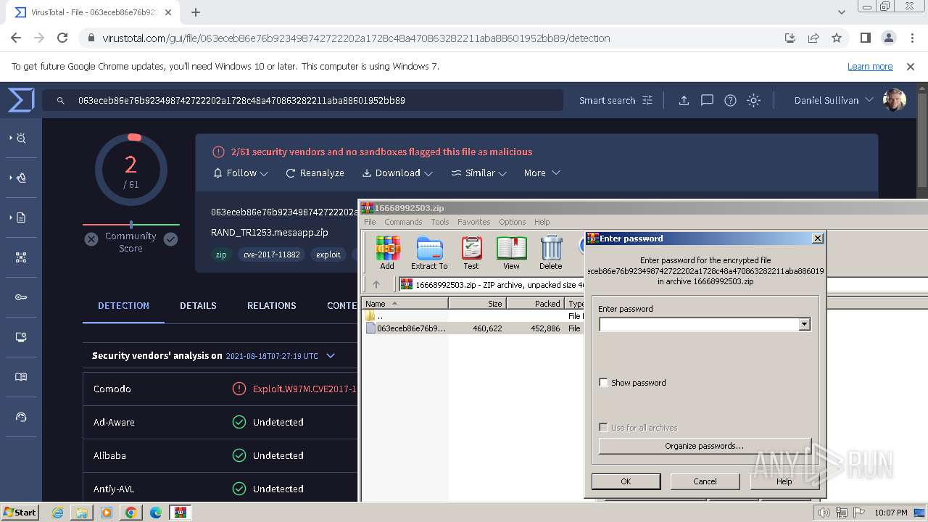Open the WinRAR Commands menu
The width and height of the screenshot is (928, 522).
pyautogui.click(x=403, y=222)
